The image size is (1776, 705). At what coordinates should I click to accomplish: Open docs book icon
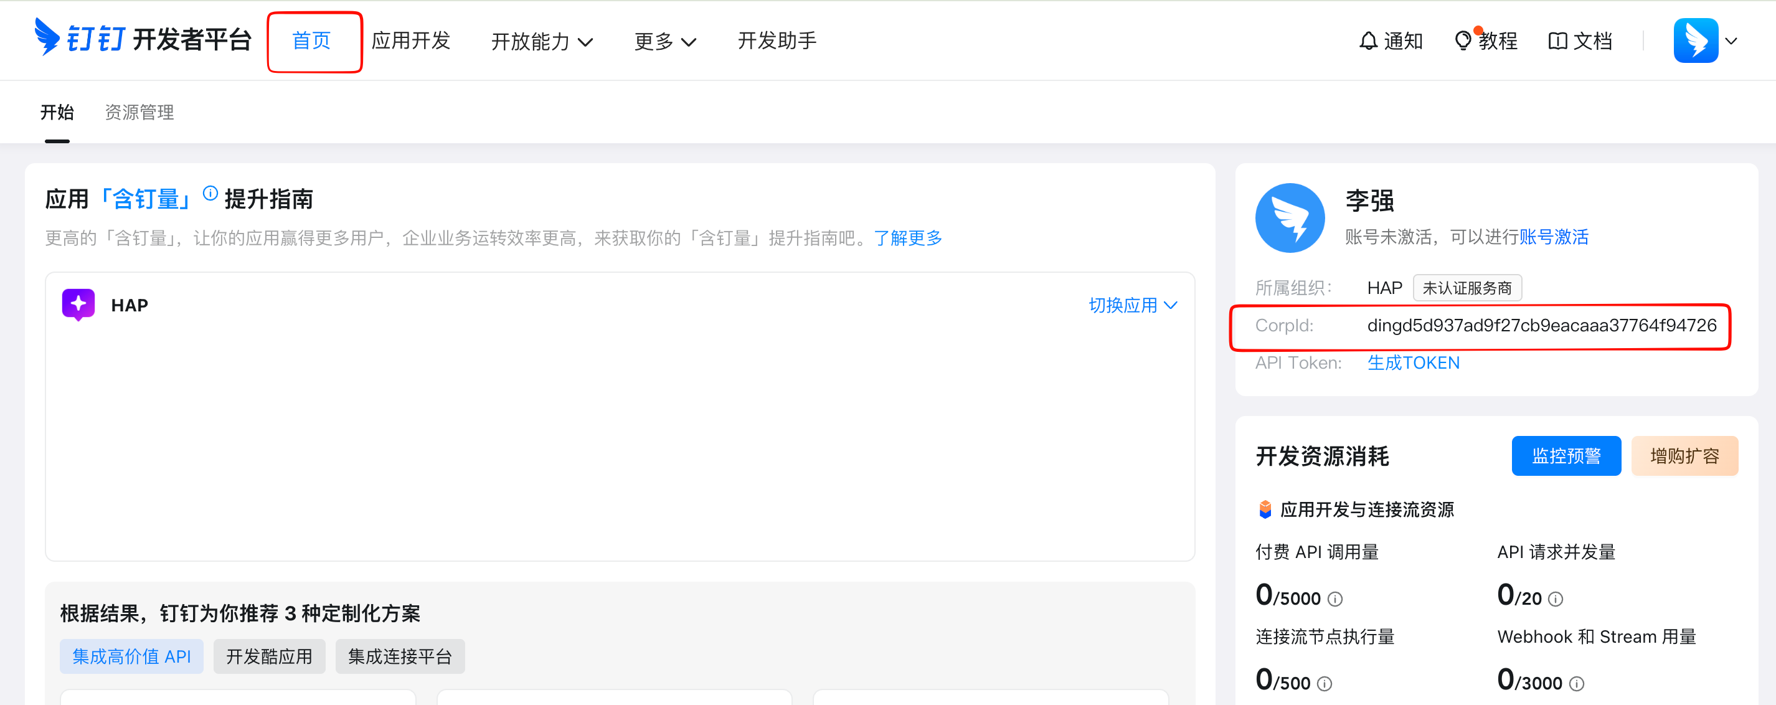[1557, 41]
